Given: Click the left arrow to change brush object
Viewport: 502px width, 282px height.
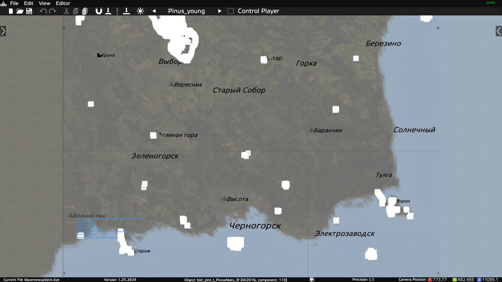Looking at the screenshot, I should pos(153,11).
